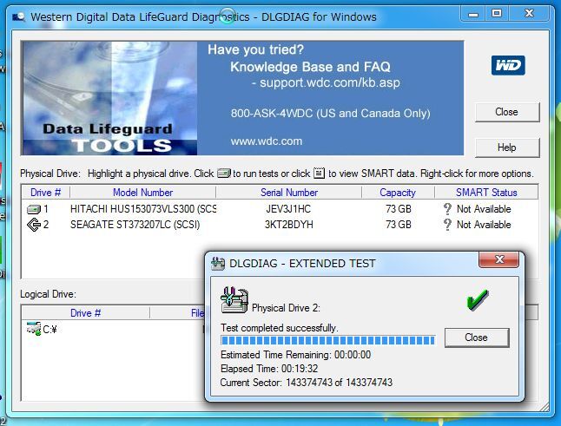Click Not Available status for drive 1

click(484, 209)
